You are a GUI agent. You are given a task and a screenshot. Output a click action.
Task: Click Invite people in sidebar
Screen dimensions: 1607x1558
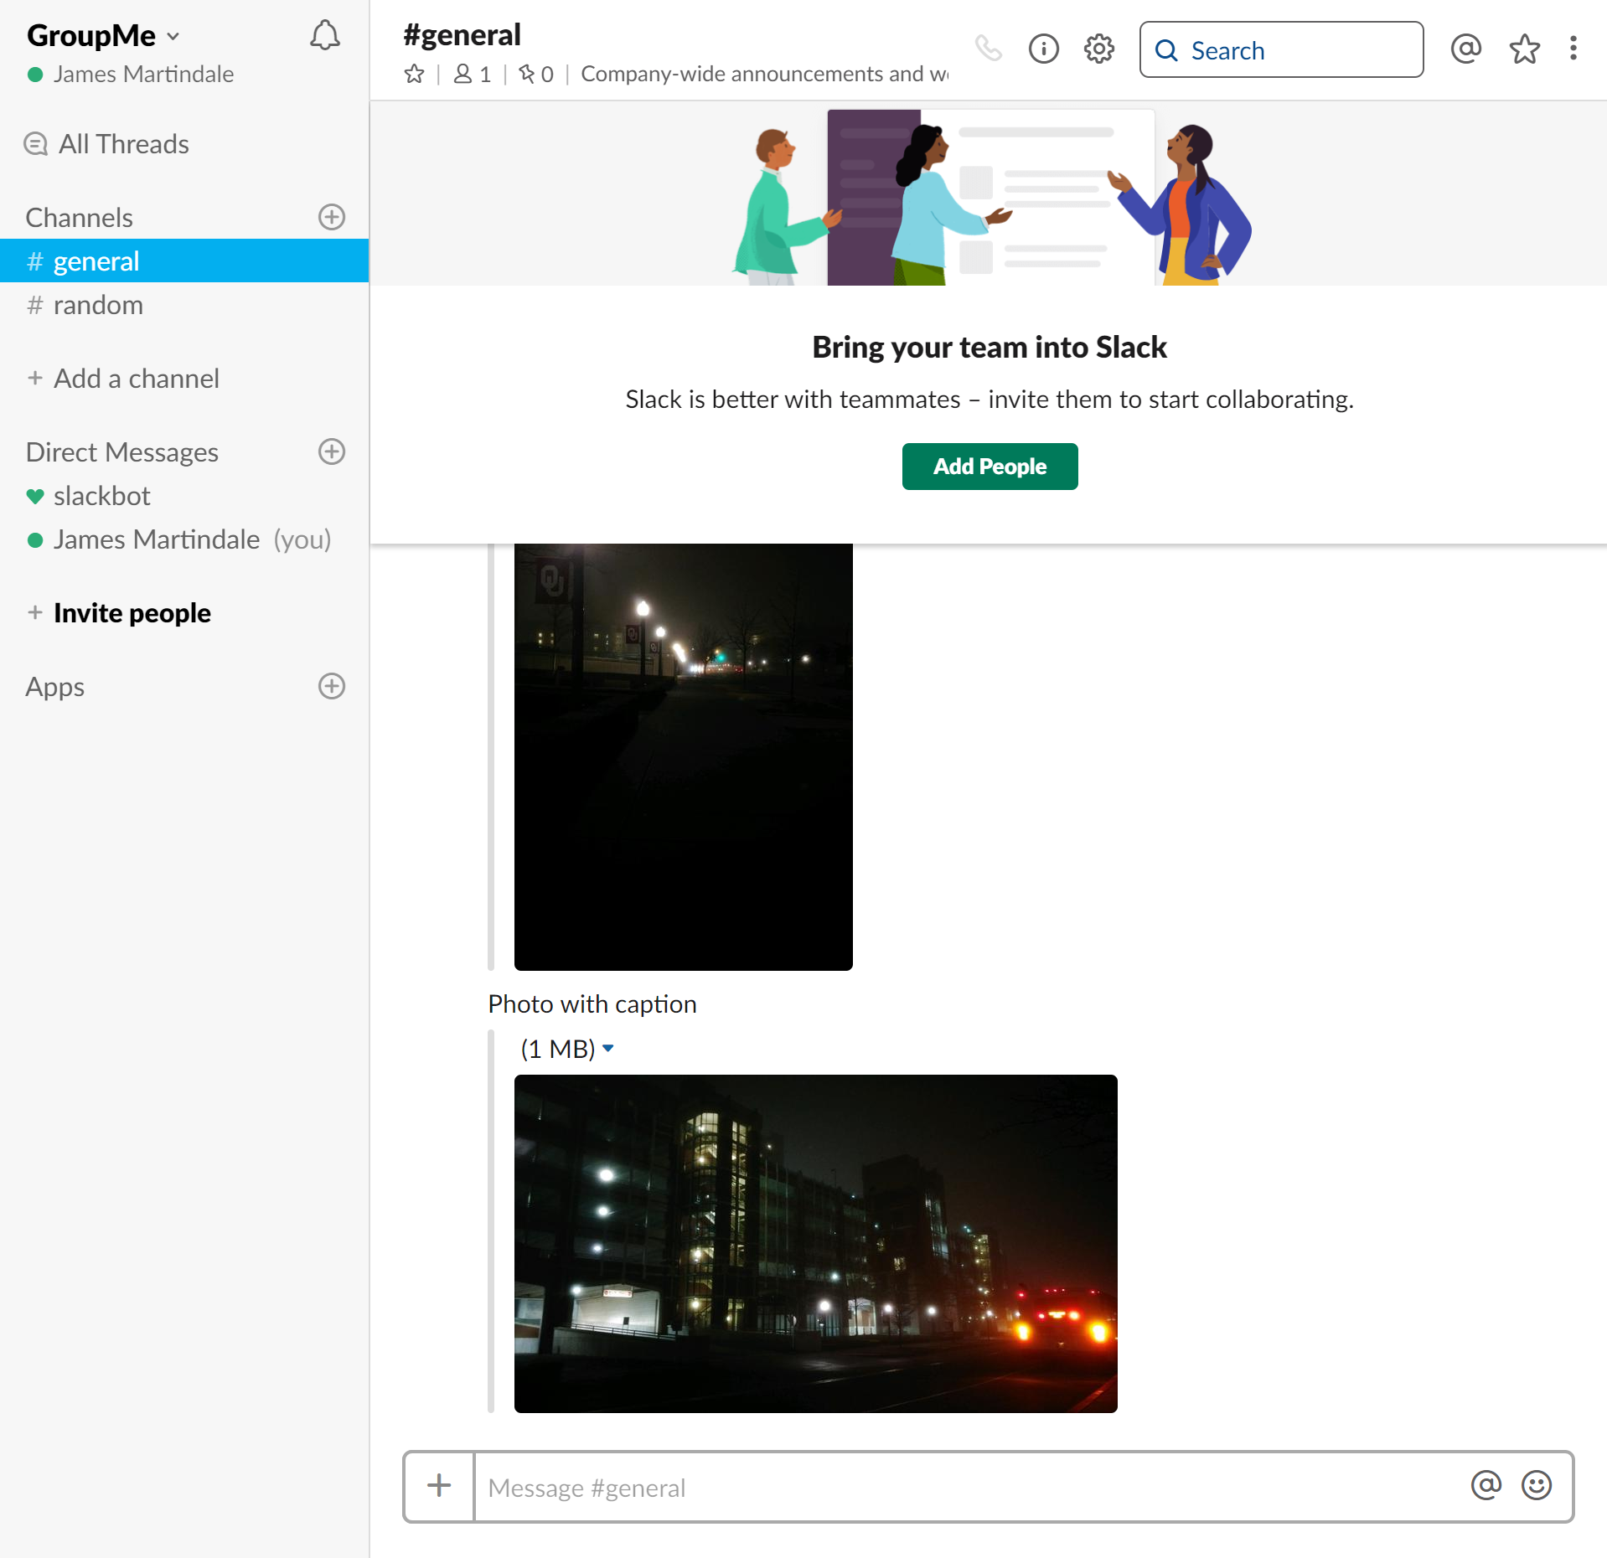(x=119, y=613)
